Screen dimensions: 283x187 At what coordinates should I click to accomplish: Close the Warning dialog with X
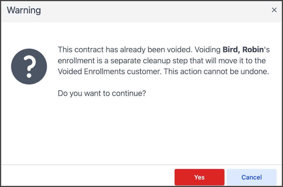274,10
